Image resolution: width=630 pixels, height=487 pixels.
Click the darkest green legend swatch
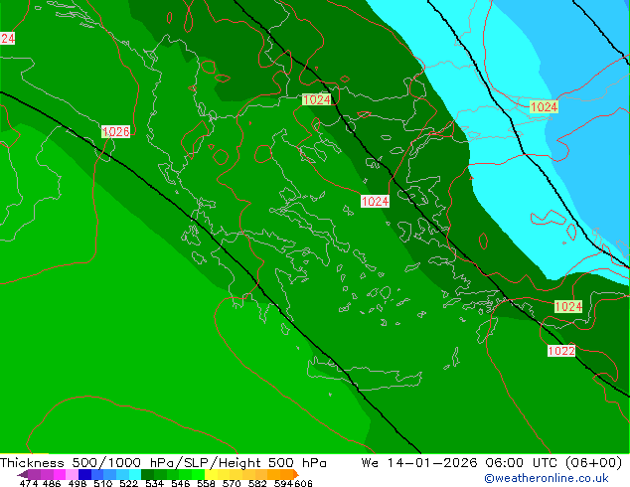pyautogui.click(x=147, y=474)
